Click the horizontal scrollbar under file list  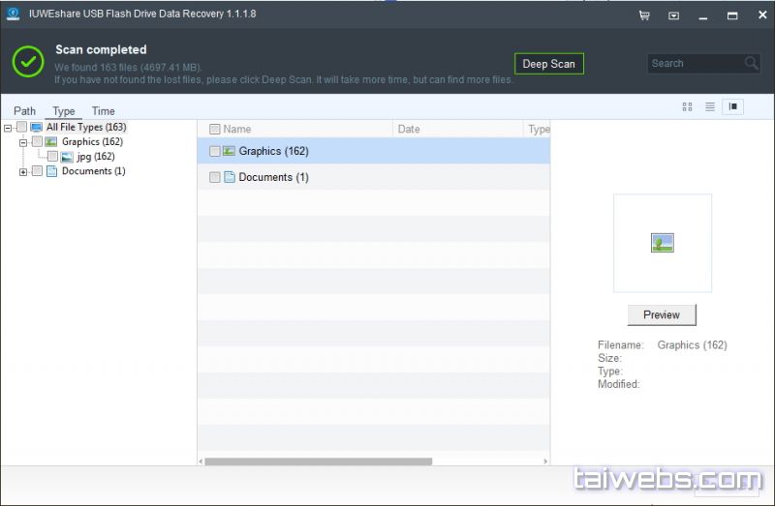tap(318, 461)
